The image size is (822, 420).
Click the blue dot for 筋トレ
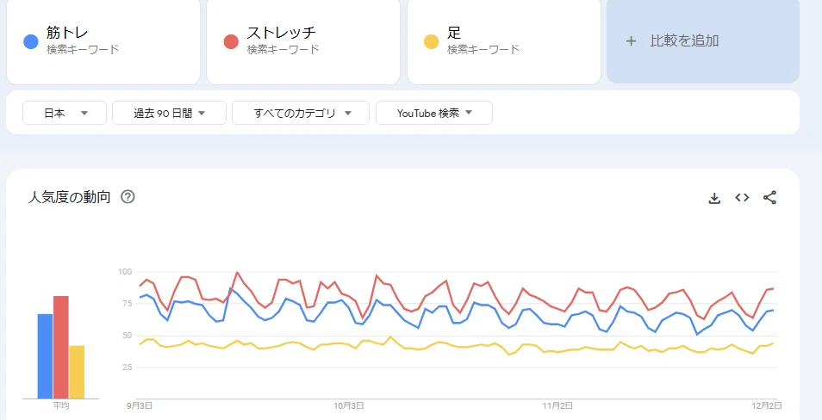coord(31,41)
